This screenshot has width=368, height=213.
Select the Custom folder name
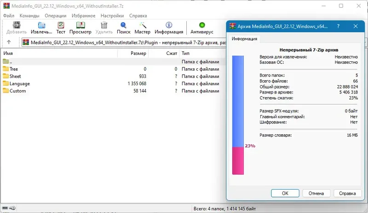point(17,91)
